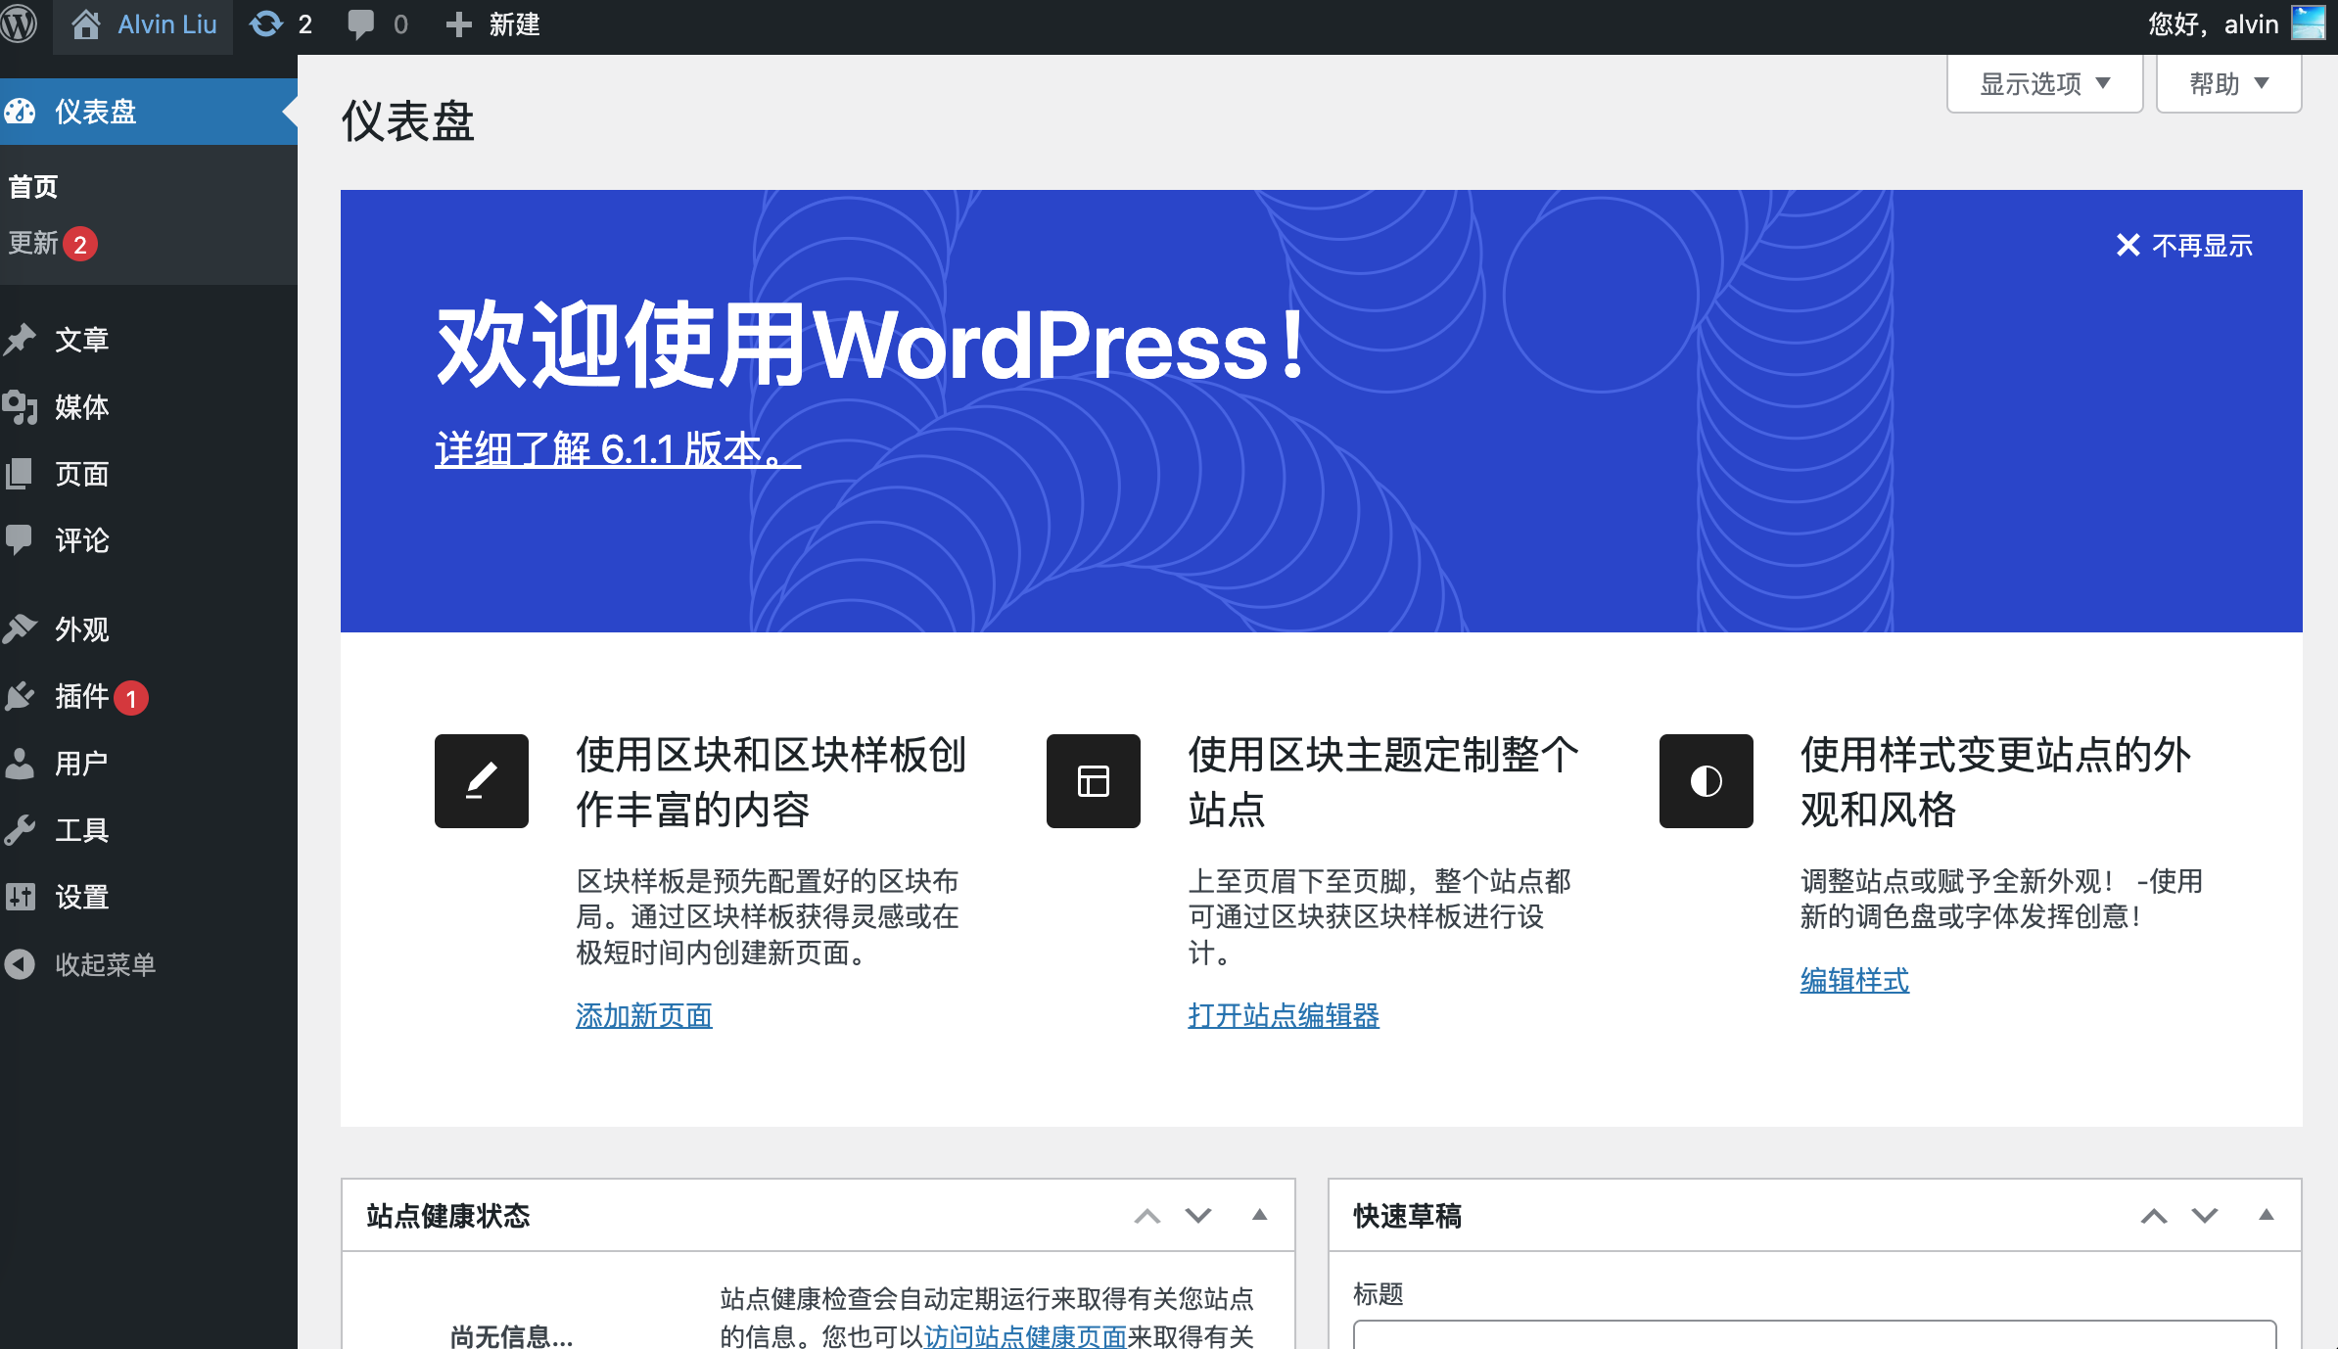Screen dimensions: 2338x1349
Task: Open the 帮助 help dropdown
Action: tap(2228, 84)
